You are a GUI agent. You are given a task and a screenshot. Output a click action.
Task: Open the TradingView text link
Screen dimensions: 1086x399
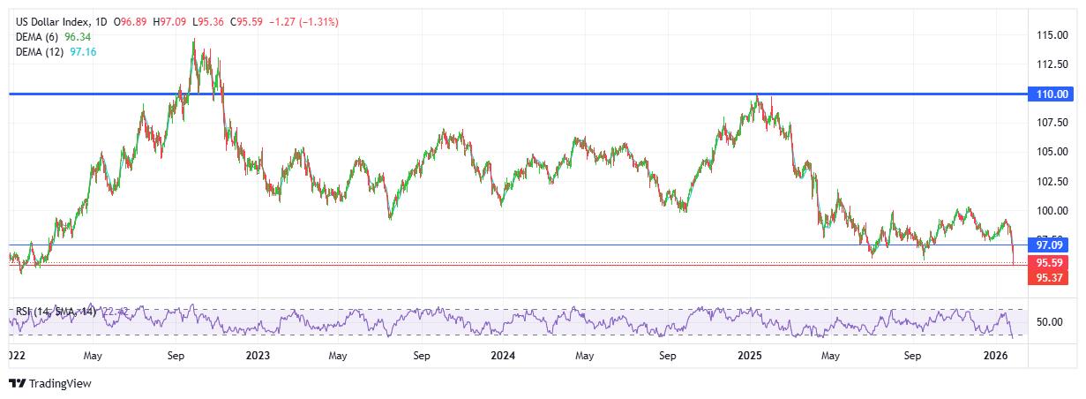[x=60, y=384]
